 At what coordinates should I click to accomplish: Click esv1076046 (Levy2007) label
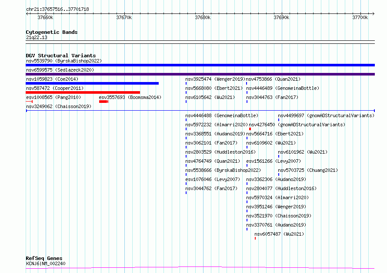click(x=213, y=179)
